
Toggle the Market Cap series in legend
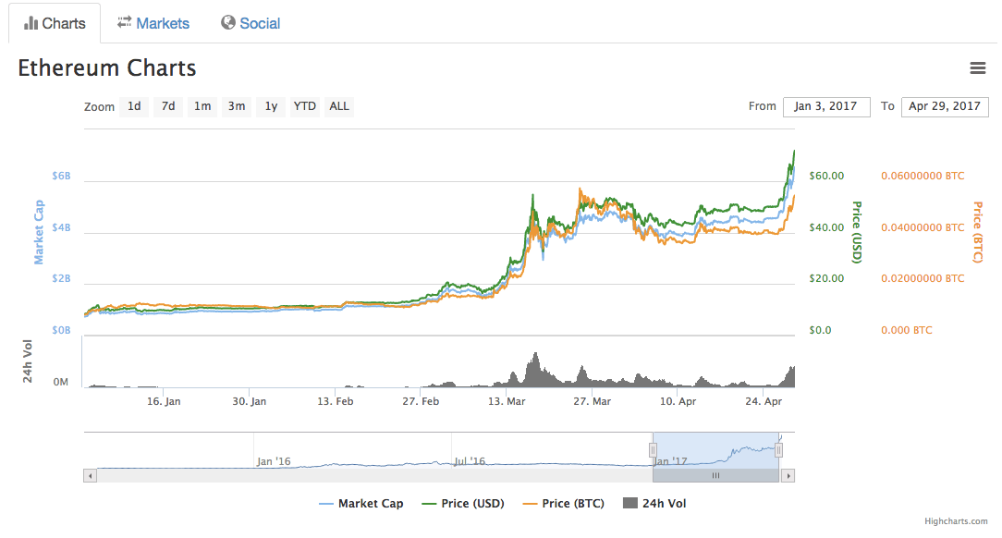[361, 504]
